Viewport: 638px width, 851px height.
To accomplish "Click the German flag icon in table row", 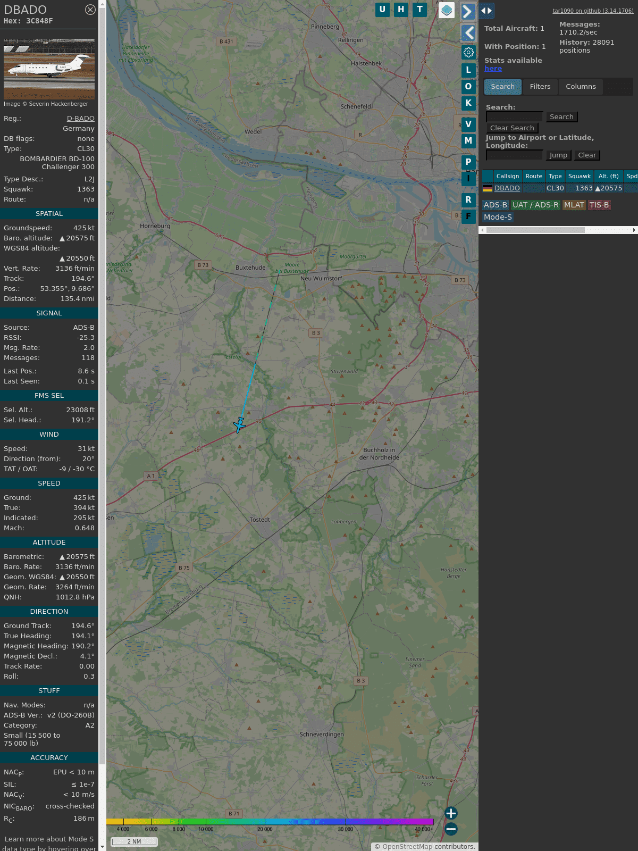I will [488, 188].
